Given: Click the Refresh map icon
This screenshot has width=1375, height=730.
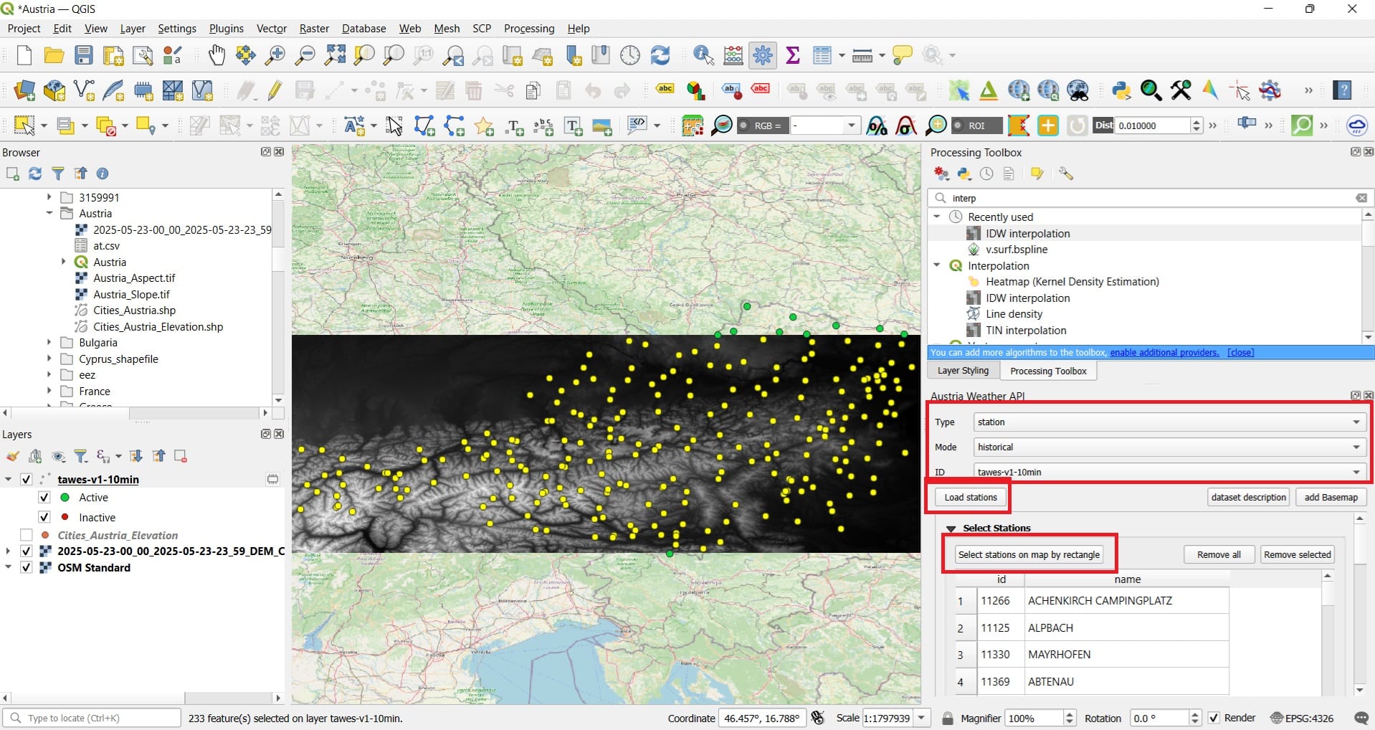Looking at the screenshot, I should click(660, 55).
